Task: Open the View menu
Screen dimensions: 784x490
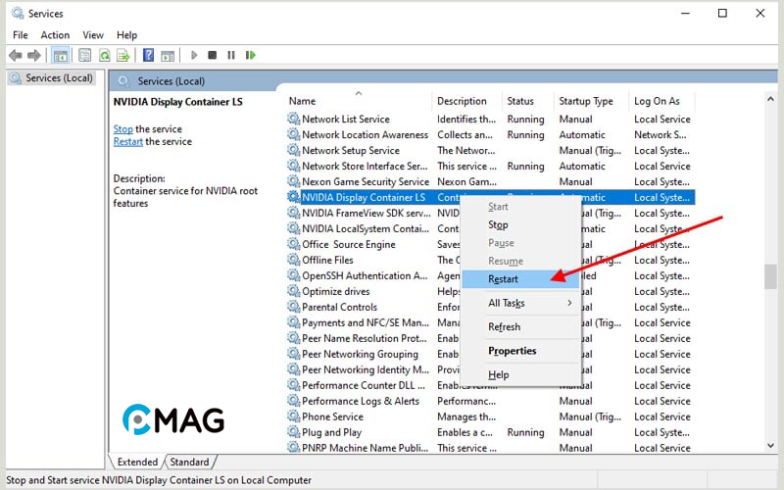Action: point(93,35)
